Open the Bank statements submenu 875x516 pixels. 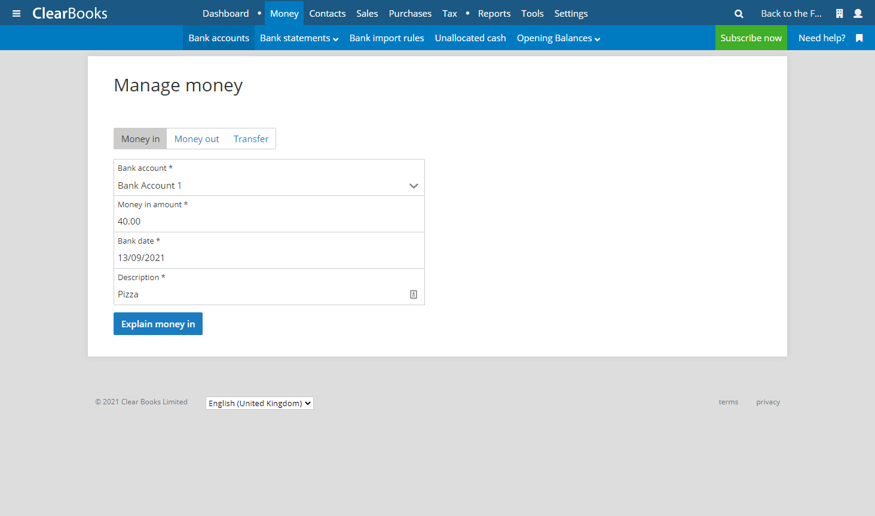299,38
